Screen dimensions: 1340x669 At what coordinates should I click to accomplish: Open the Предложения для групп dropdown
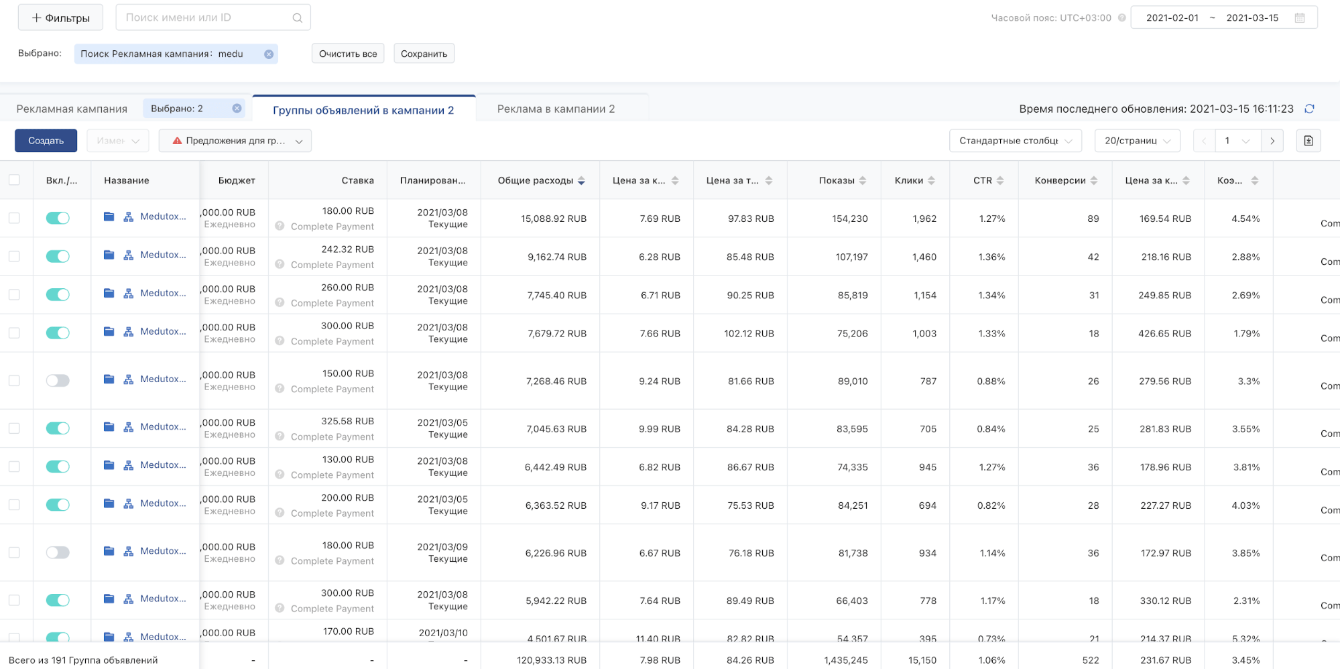[x=235, y=141]
